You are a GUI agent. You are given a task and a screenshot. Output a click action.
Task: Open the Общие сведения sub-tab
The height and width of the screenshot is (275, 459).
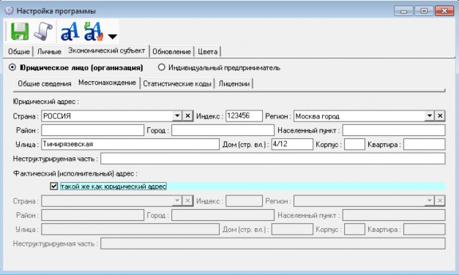coord(44,83)
